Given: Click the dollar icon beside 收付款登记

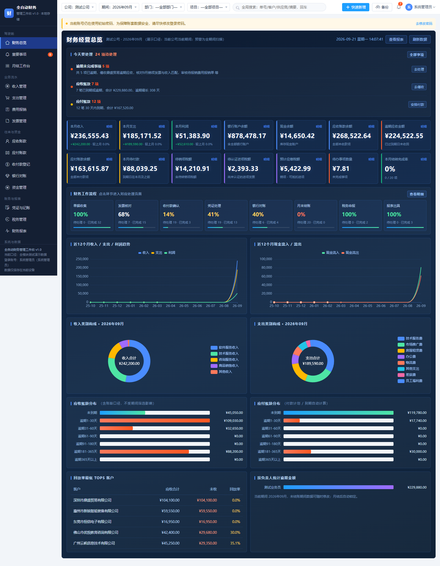Looking at the screenshot, I should (x=7, y=164).
